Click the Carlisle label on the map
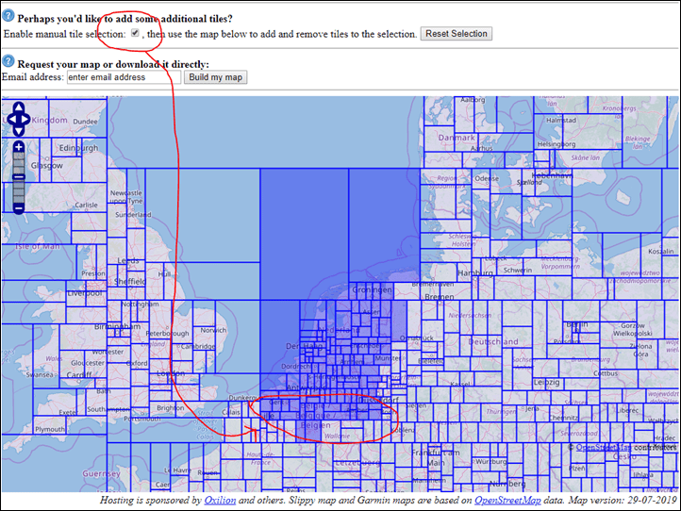 pos(86,205)
